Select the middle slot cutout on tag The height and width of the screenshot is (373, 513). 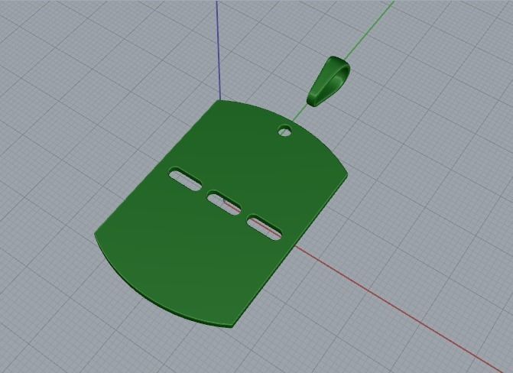tap(225, 203)
